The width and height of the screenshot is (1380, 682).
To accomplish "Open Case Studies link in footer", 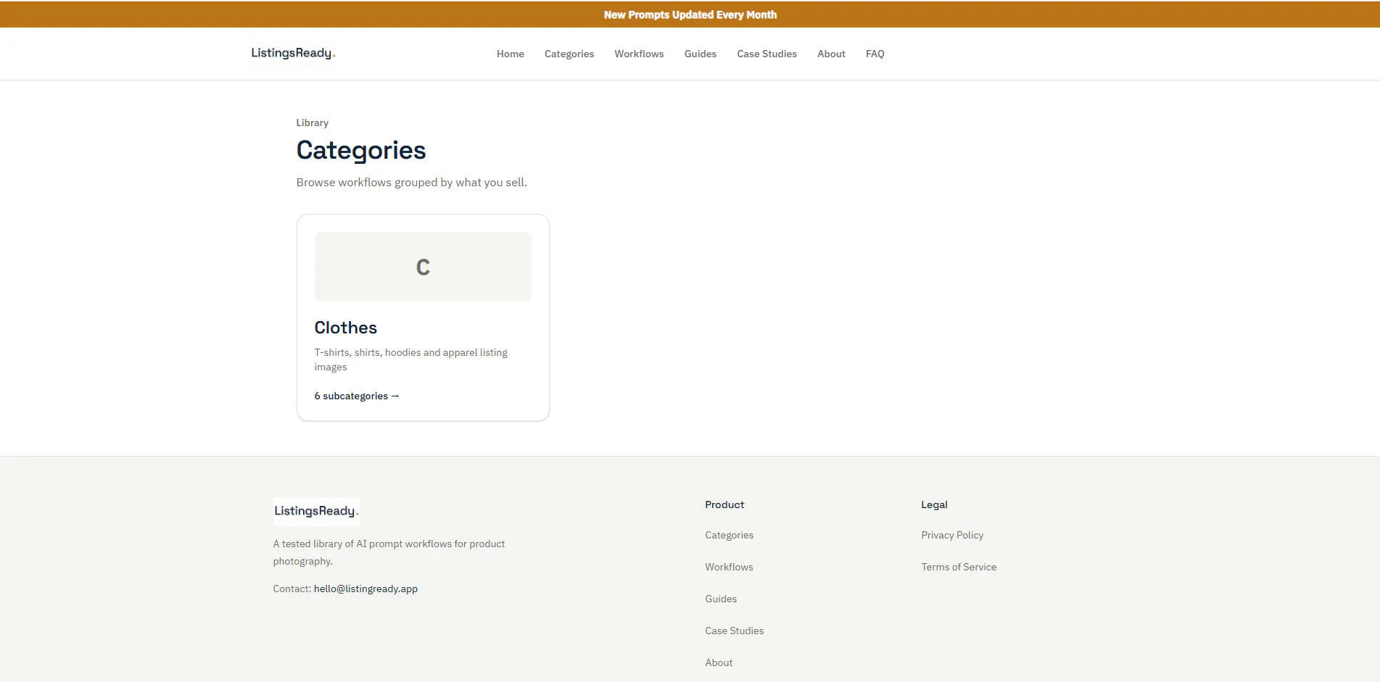I will [734, 631].
